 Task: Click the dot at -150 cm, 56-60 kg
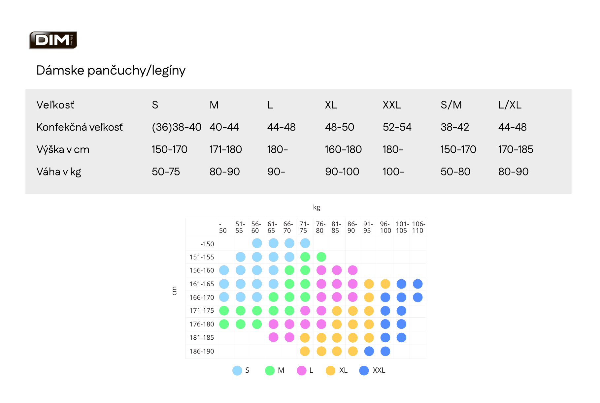[x=257, y=243]
